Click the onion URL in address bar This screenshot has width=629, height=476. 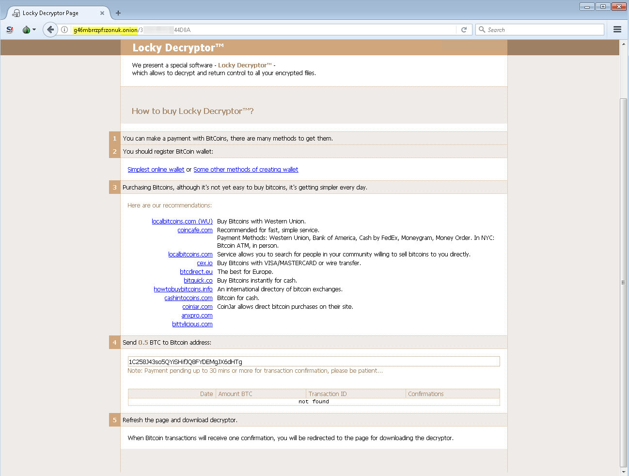pyautogui.click(x=106, y=30)
